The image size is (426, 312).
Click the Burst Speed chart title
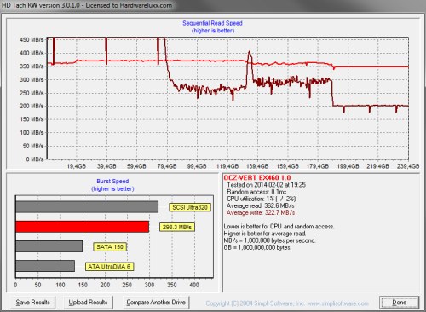[112, 181]
